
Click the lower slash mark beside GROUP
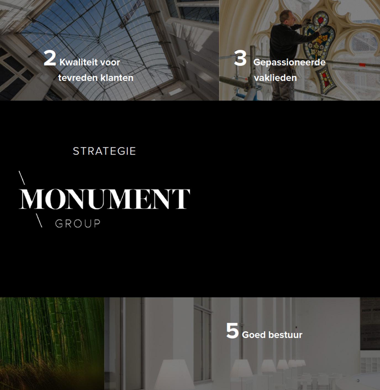tap(39, 220)
